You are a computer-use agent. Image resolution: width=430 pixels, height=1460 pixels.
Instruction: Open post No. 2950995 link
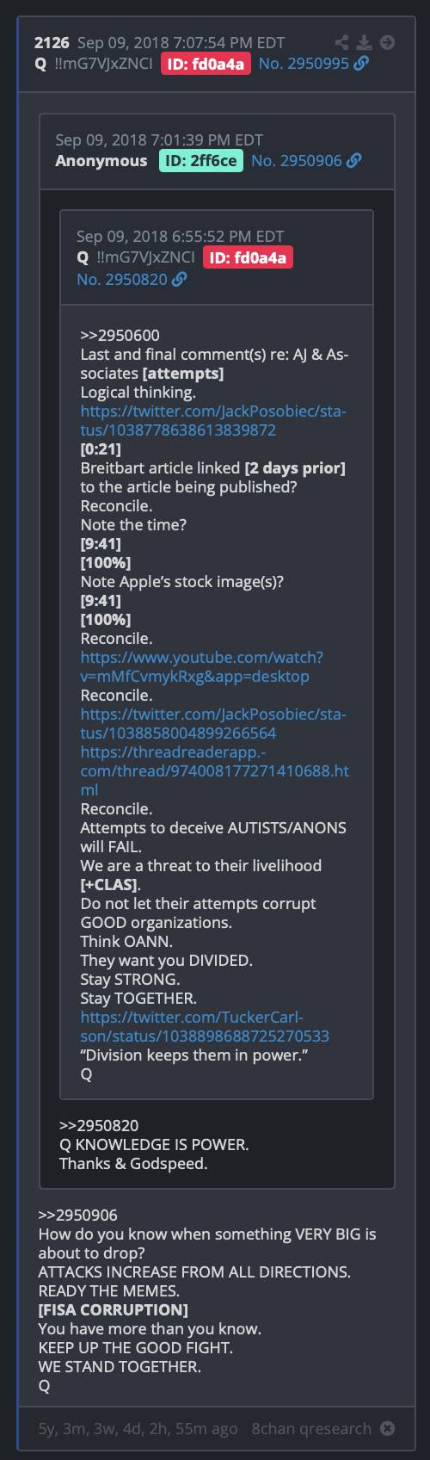304,64
